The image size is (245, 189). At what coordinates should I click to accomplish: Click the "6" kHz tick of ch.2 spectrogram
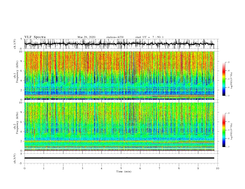pos(22,122)
